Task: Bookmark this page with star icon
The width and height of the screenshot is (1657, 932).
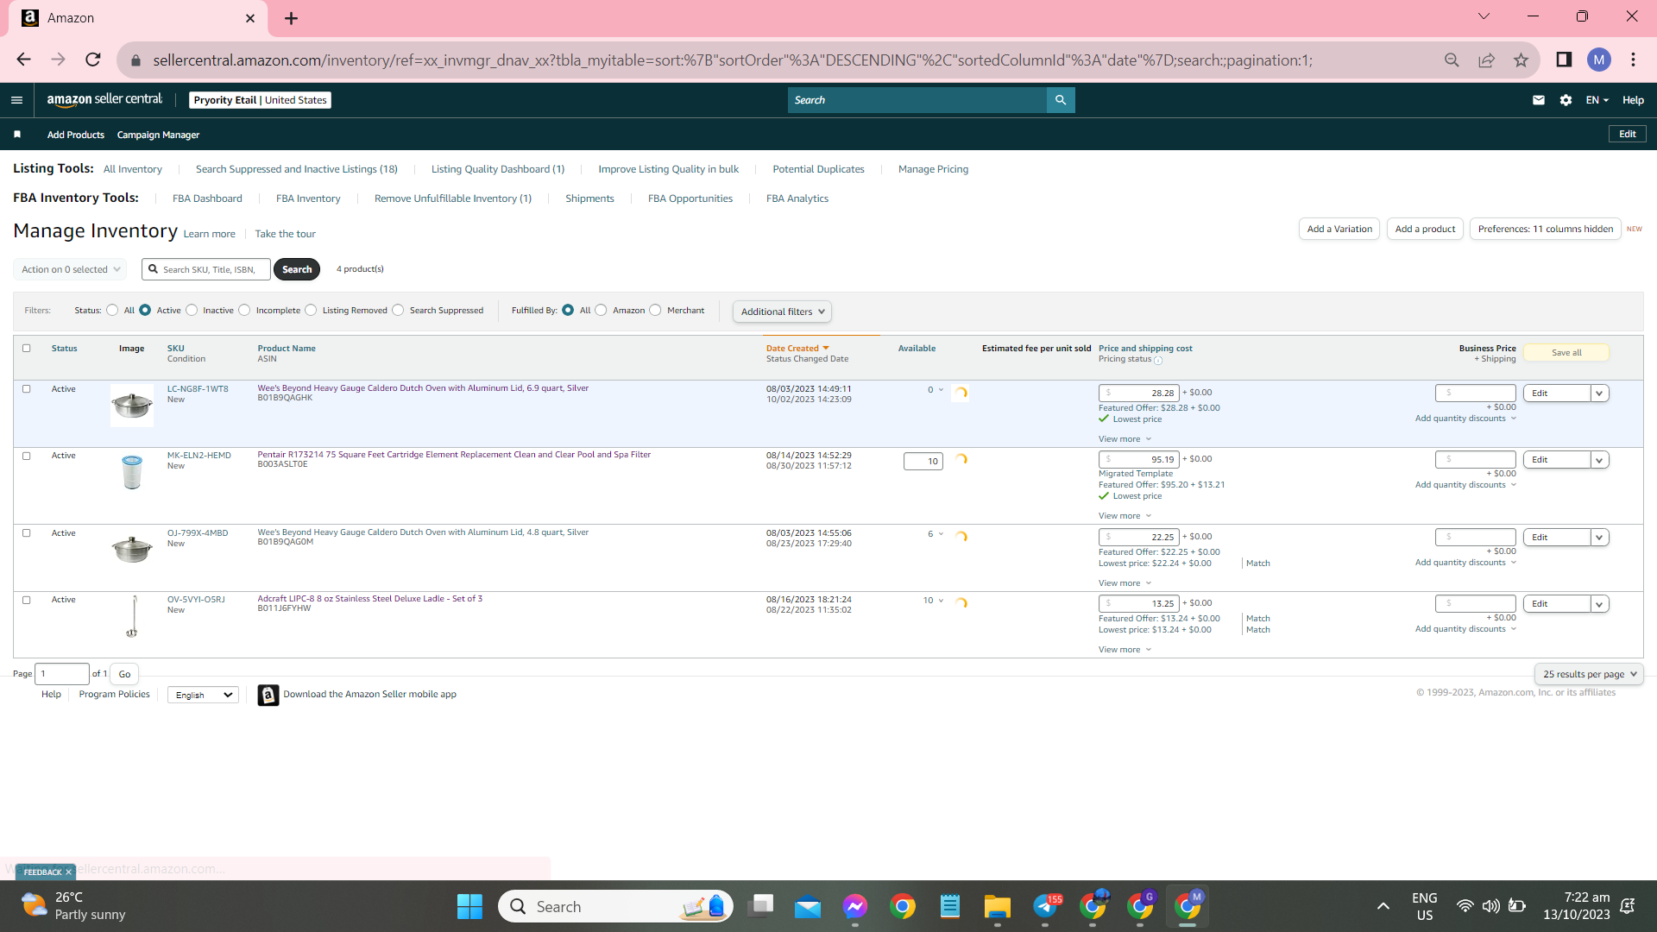Action: (x=1521, y=60)
